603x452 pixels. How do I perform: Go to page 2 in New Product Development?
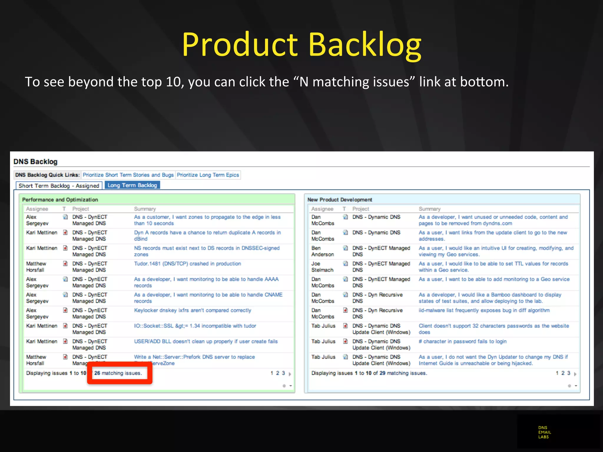(563, 373)
